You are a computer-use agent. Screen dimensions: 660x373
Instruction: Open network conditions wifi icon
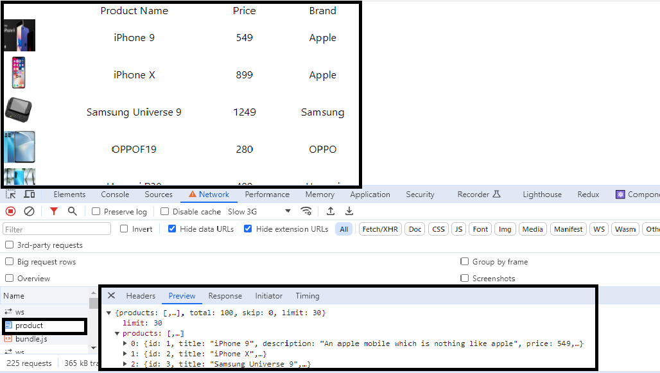click(306, 211)
